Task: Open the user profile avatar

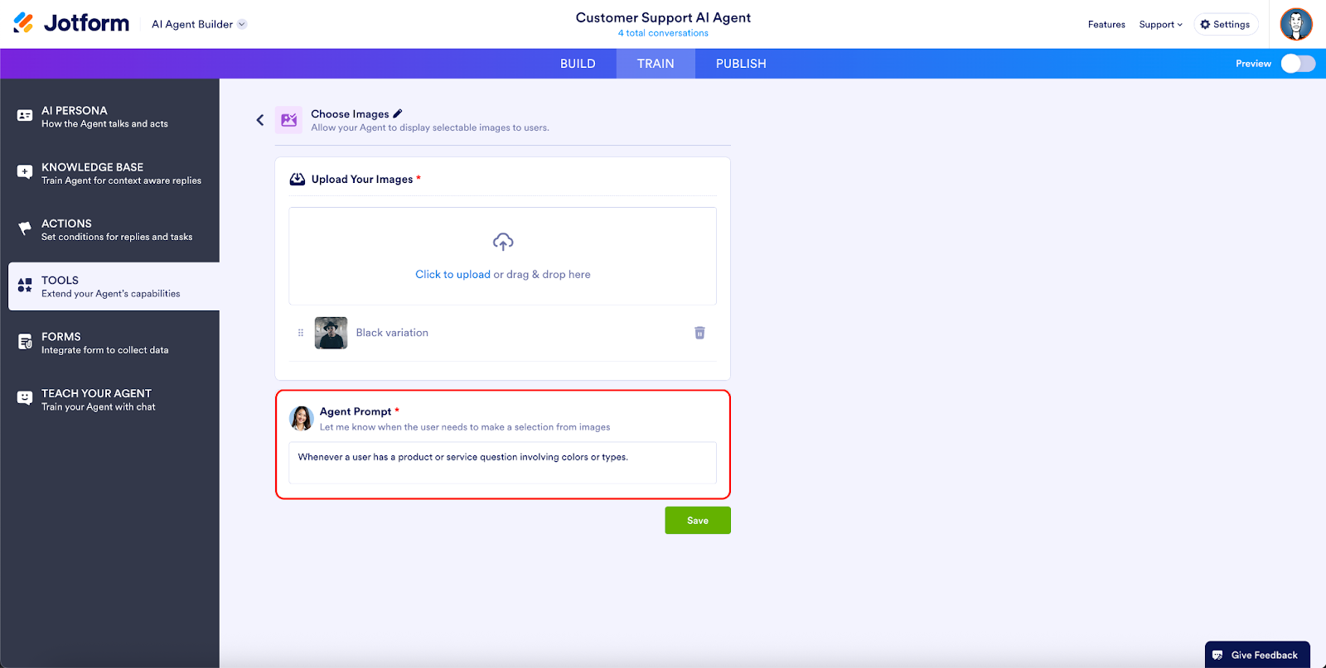Action: [1295, 24]
